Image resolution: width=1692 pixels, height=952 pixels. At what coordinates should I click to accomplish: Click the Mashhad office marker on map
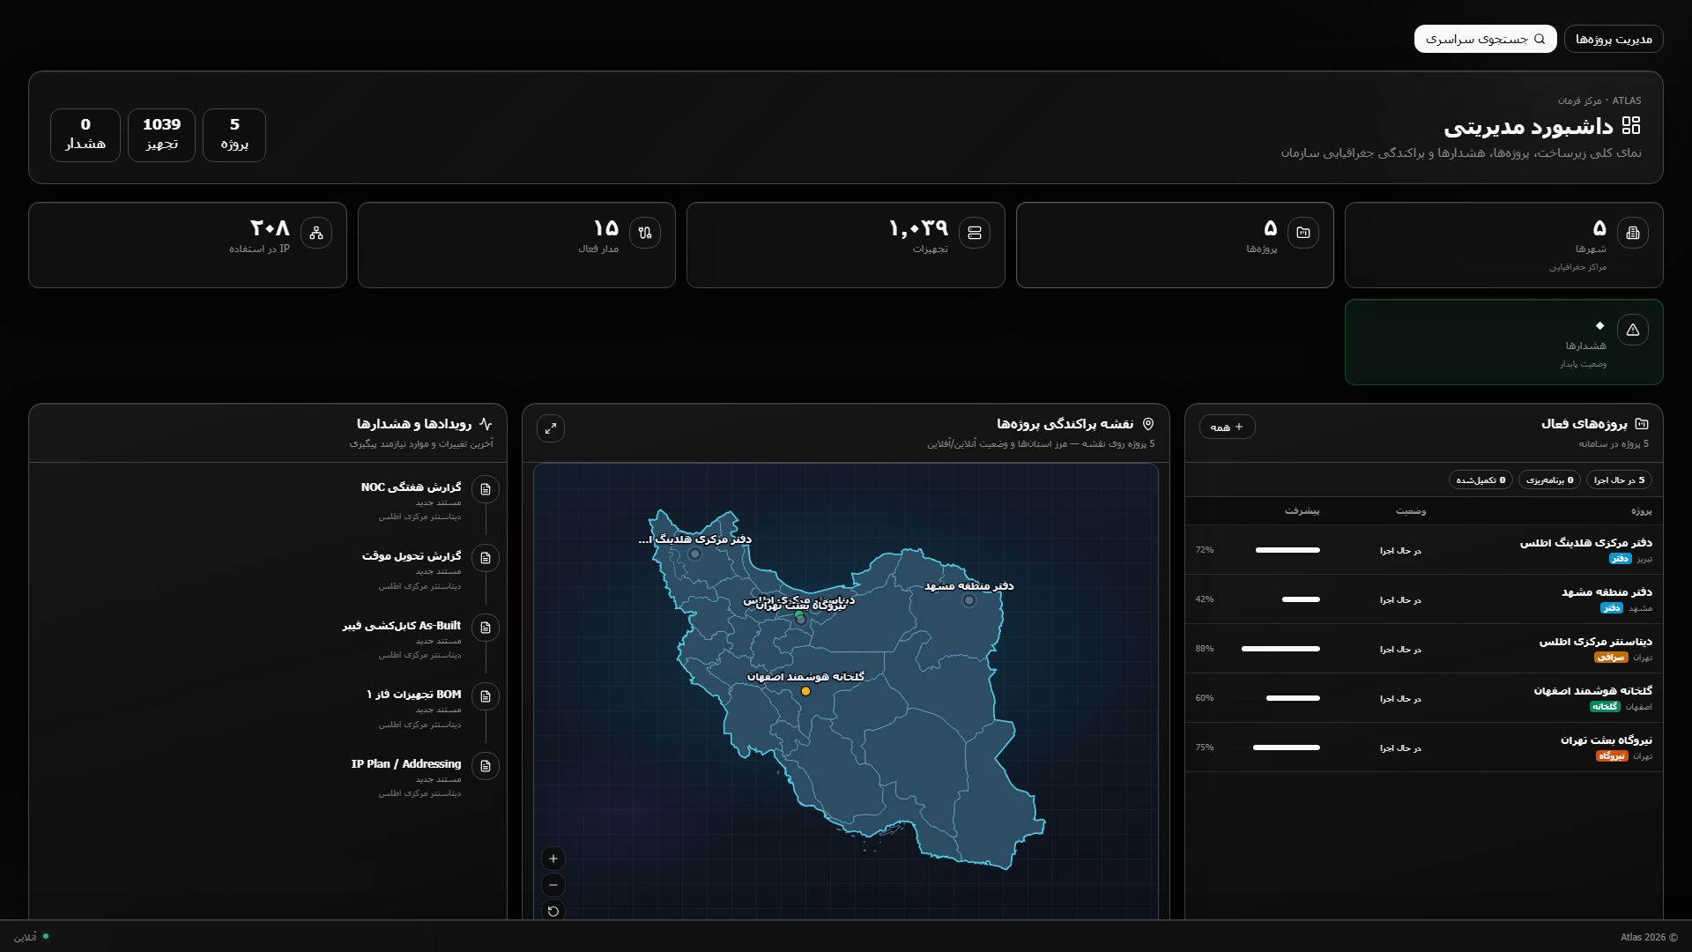point(969,600)
